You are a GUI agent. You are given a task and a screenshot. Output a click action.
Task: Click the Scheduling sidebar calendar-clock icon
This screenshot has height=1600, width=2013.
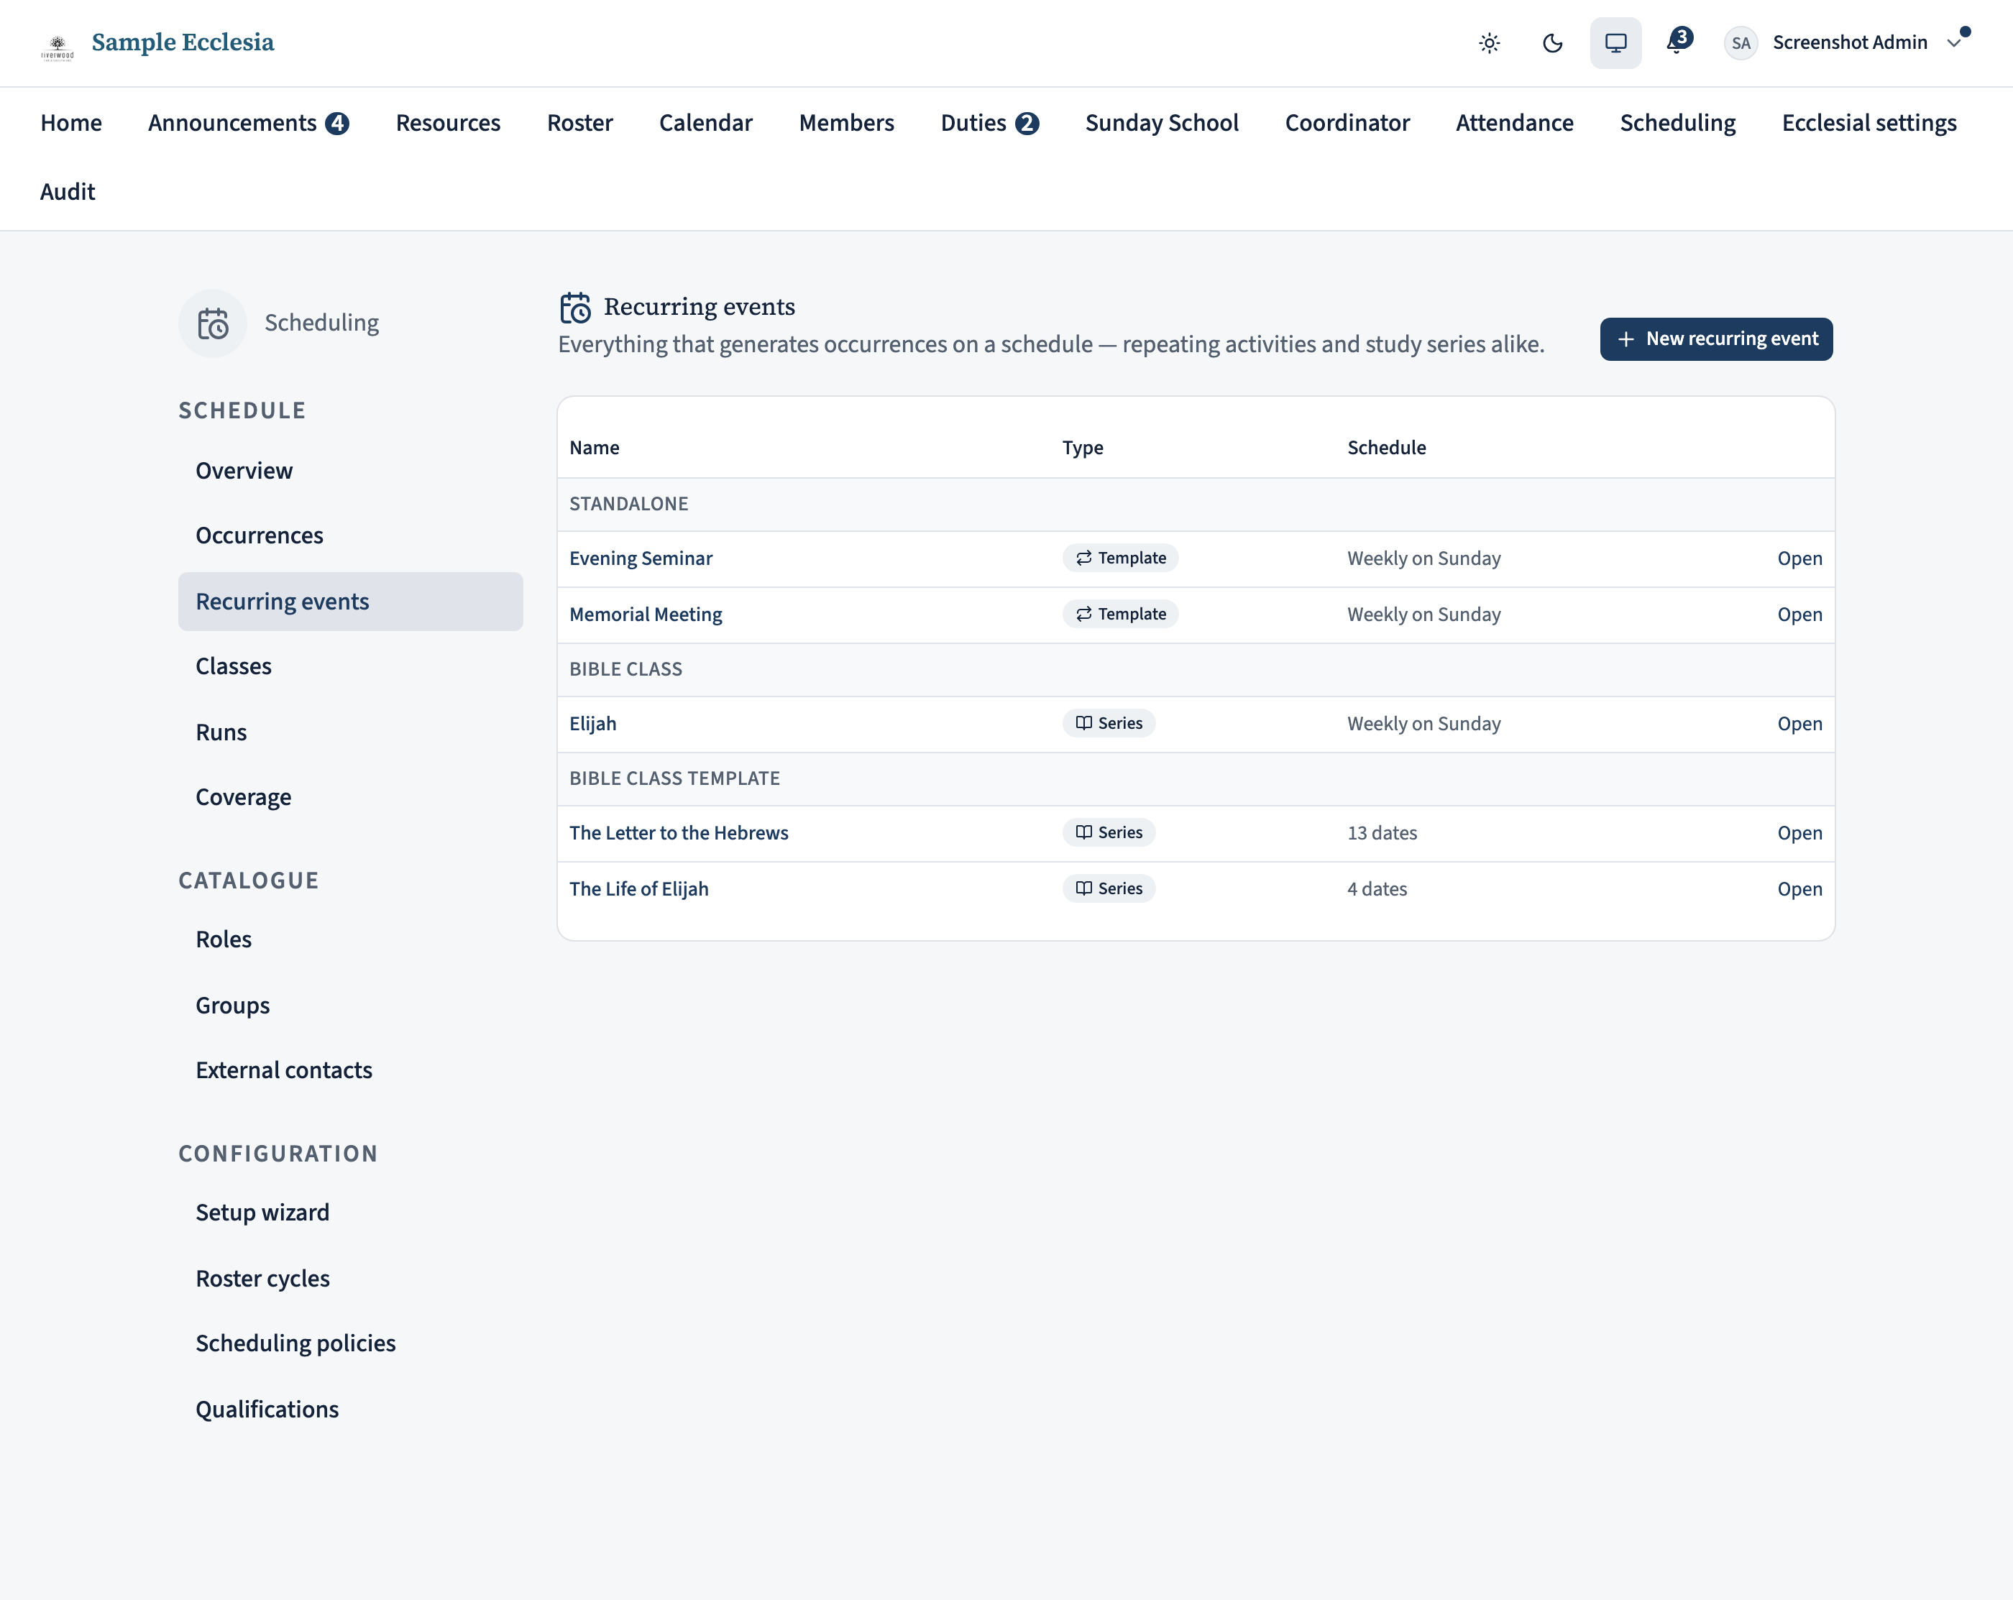(x=213, y=324)
